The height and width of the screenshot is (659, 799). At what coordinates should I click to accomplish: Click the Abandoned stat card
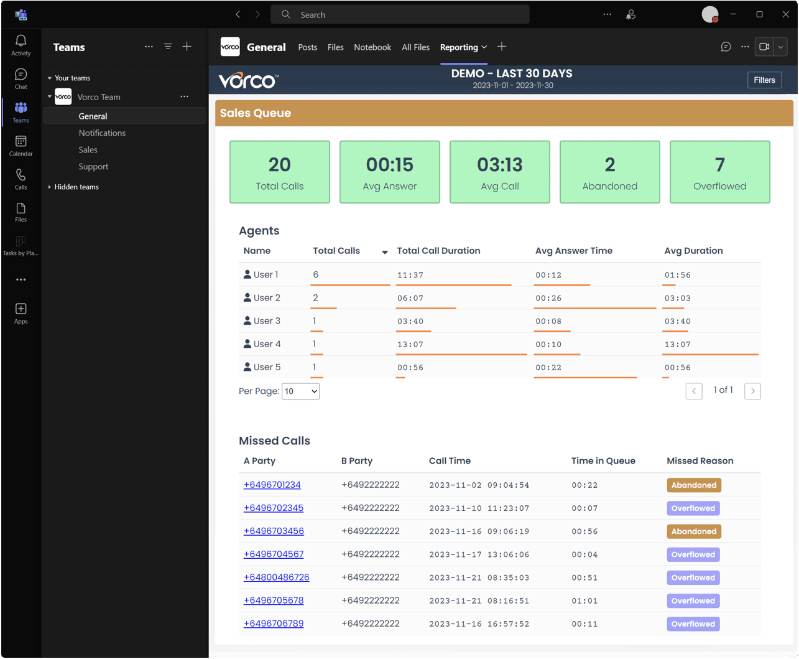pyautogui.click(x=610, y=172)
